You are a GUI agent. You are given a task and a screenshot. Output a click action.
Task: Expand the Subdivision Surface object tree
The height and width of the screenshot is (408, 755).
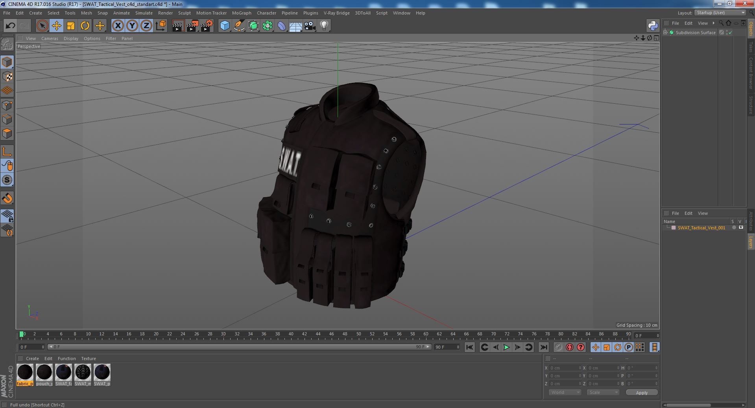coord(665,33)
